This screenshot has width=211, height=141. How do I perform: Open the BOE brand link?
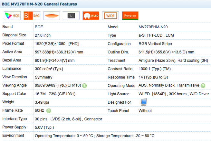coord(39,27)
